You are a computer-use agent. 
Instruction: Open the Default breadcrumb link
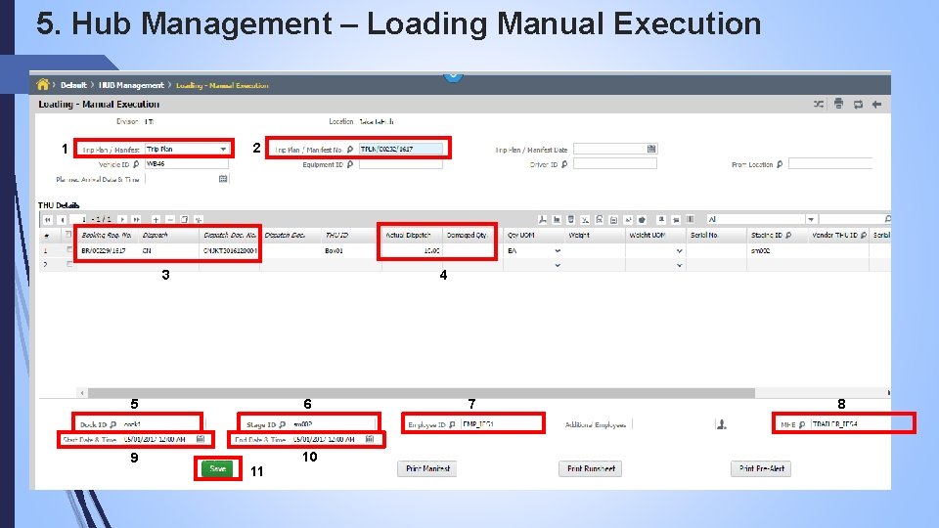coord(73,85)
